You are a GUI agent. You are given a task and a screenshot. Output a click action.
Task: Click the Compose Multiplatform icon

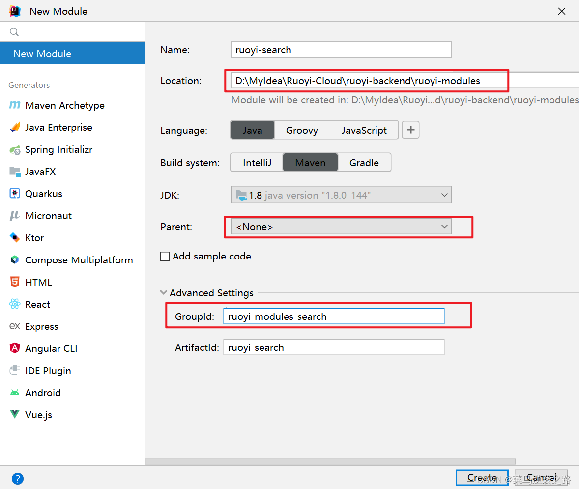coord(15,260)
